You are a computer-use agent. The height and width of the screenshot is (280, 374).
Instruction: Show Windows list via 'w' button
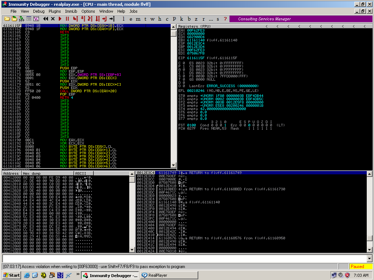click(153, 19)
